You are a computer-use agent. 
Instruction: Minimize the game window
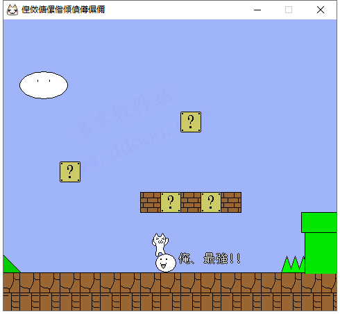[x=257, y=10]
